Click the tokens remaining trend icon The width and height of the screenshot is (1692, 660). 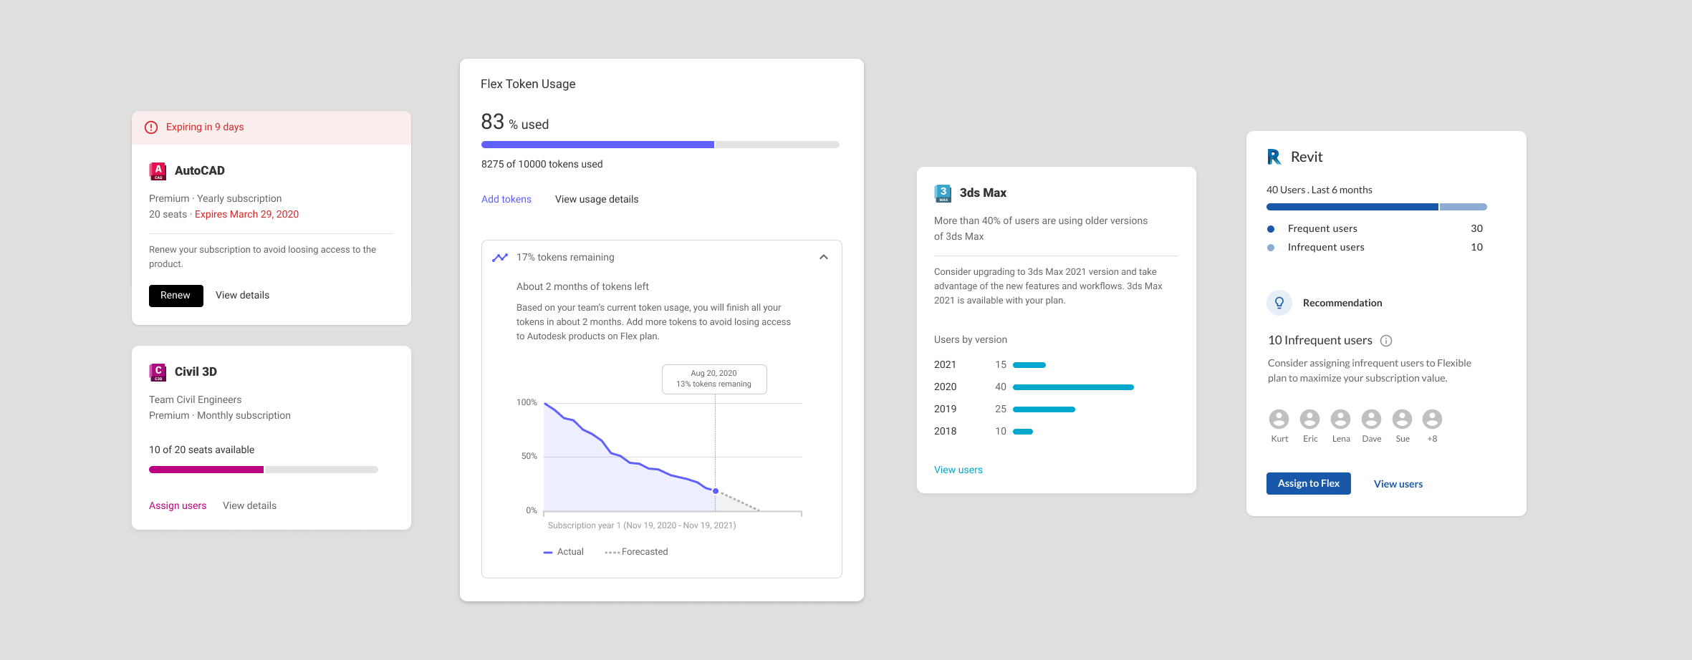[500, 258]
